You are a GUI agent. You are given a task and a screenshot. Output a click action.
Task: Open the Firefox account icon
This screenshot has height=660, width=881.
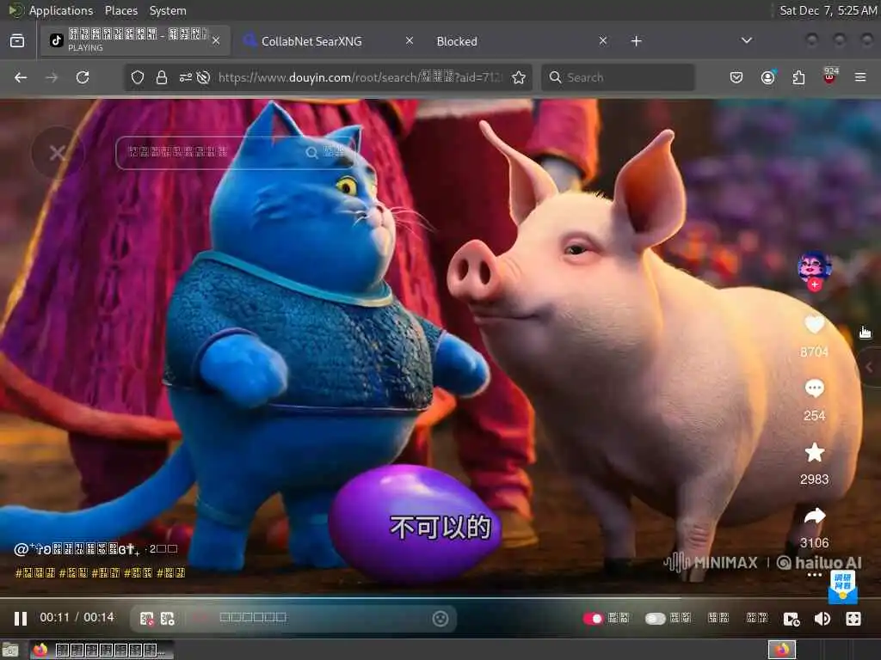[x=767, y=77]
